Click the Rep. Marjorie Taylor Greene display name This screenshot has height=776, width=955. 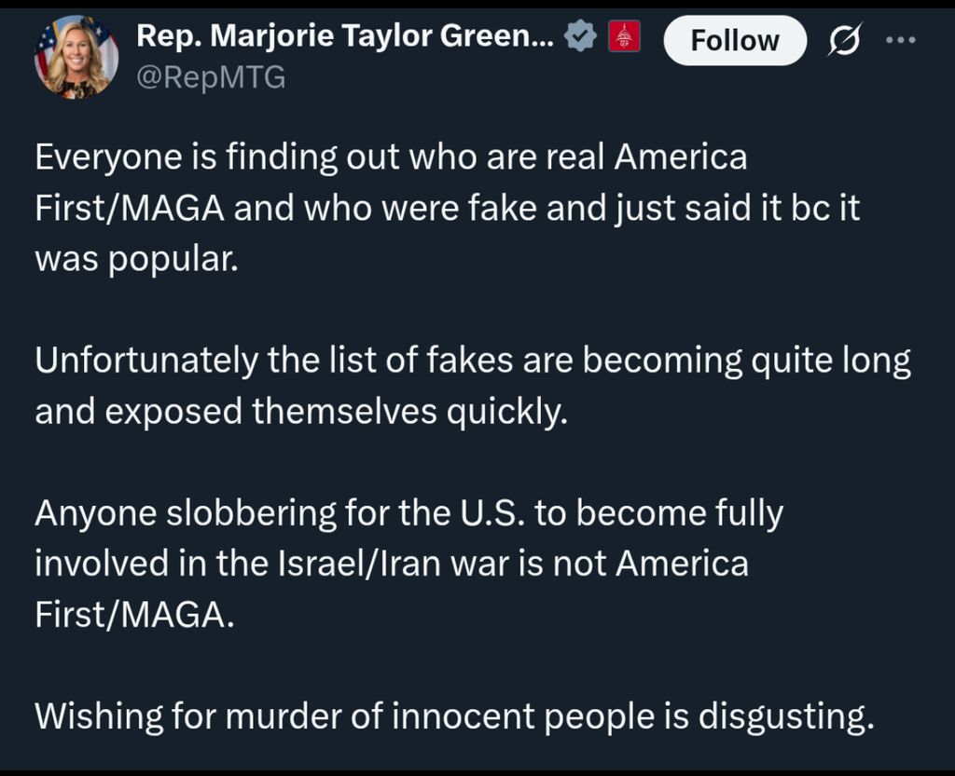click(x=345, y=38)
